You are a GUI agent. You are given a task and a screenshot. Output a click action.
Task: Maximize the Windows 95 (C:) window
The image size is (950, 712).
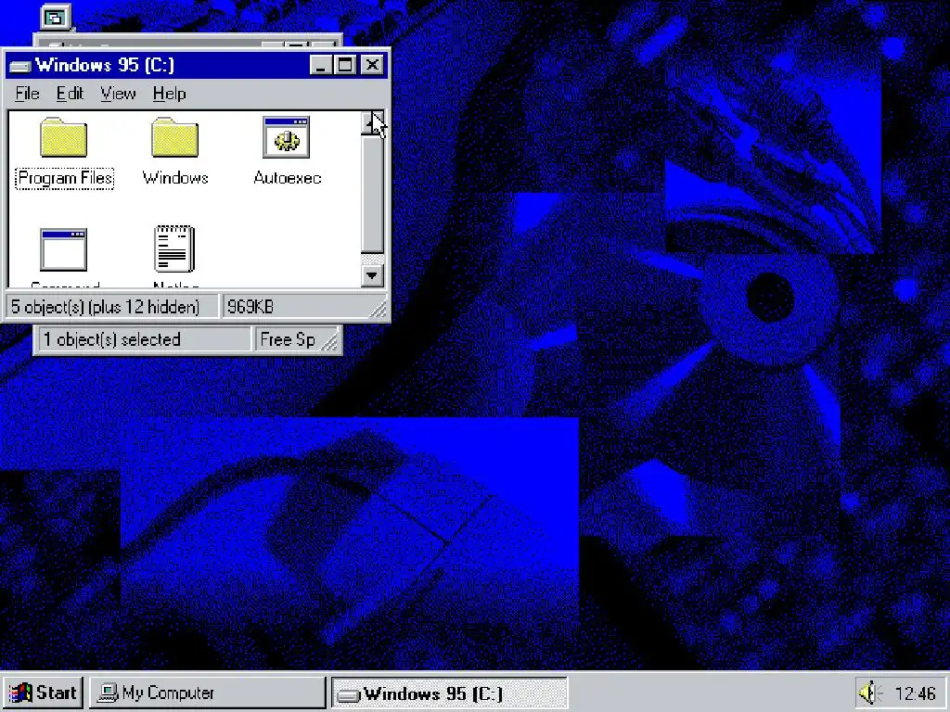[x=344, y=65]
